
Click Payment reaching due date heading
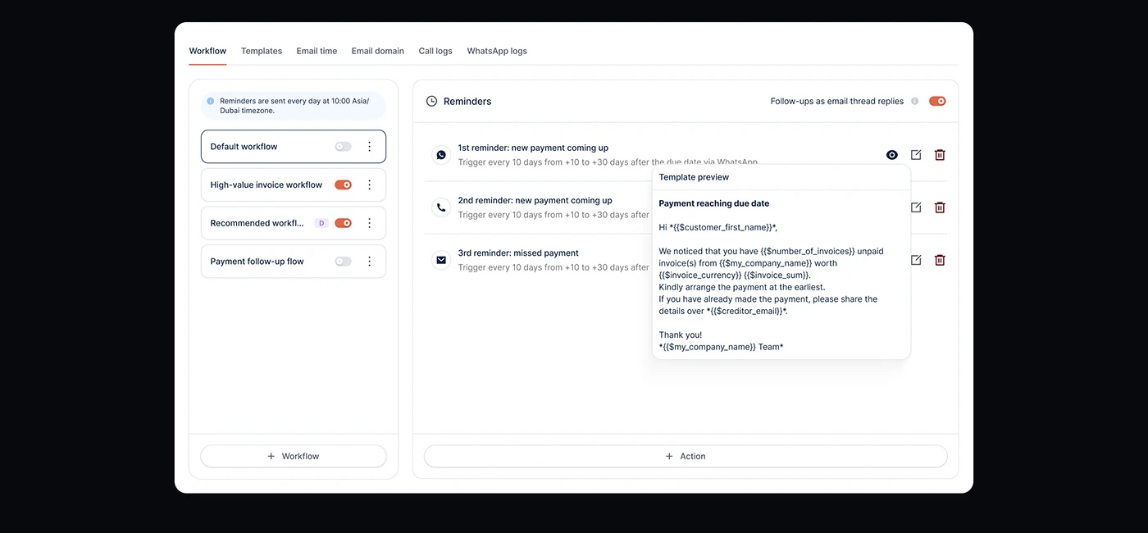(x=714, y=203)
